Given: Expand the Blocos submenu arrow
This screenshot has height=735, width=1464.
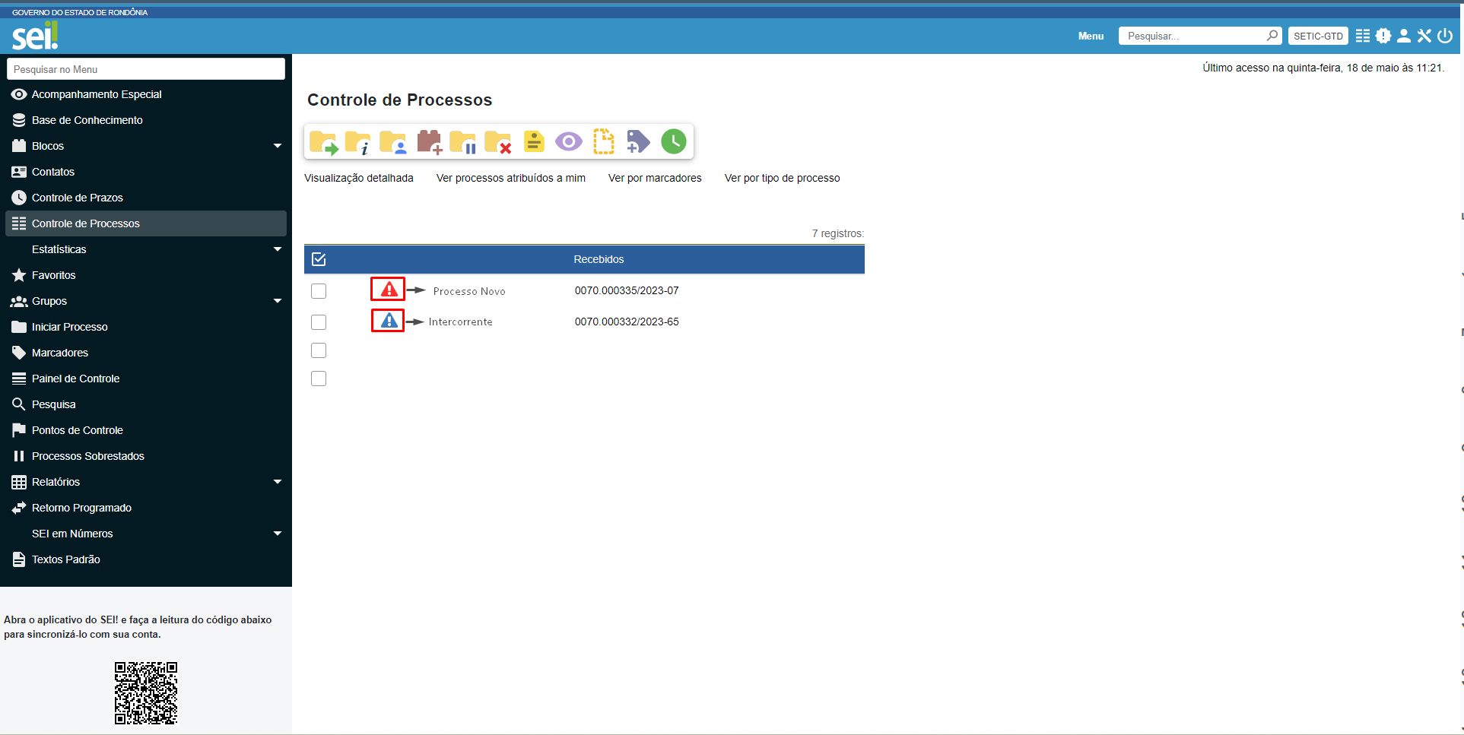Looking at the screenshot, I should click(x=278, y=146).
